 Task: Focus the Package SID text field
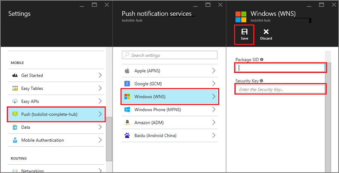[x=280, y=68]
